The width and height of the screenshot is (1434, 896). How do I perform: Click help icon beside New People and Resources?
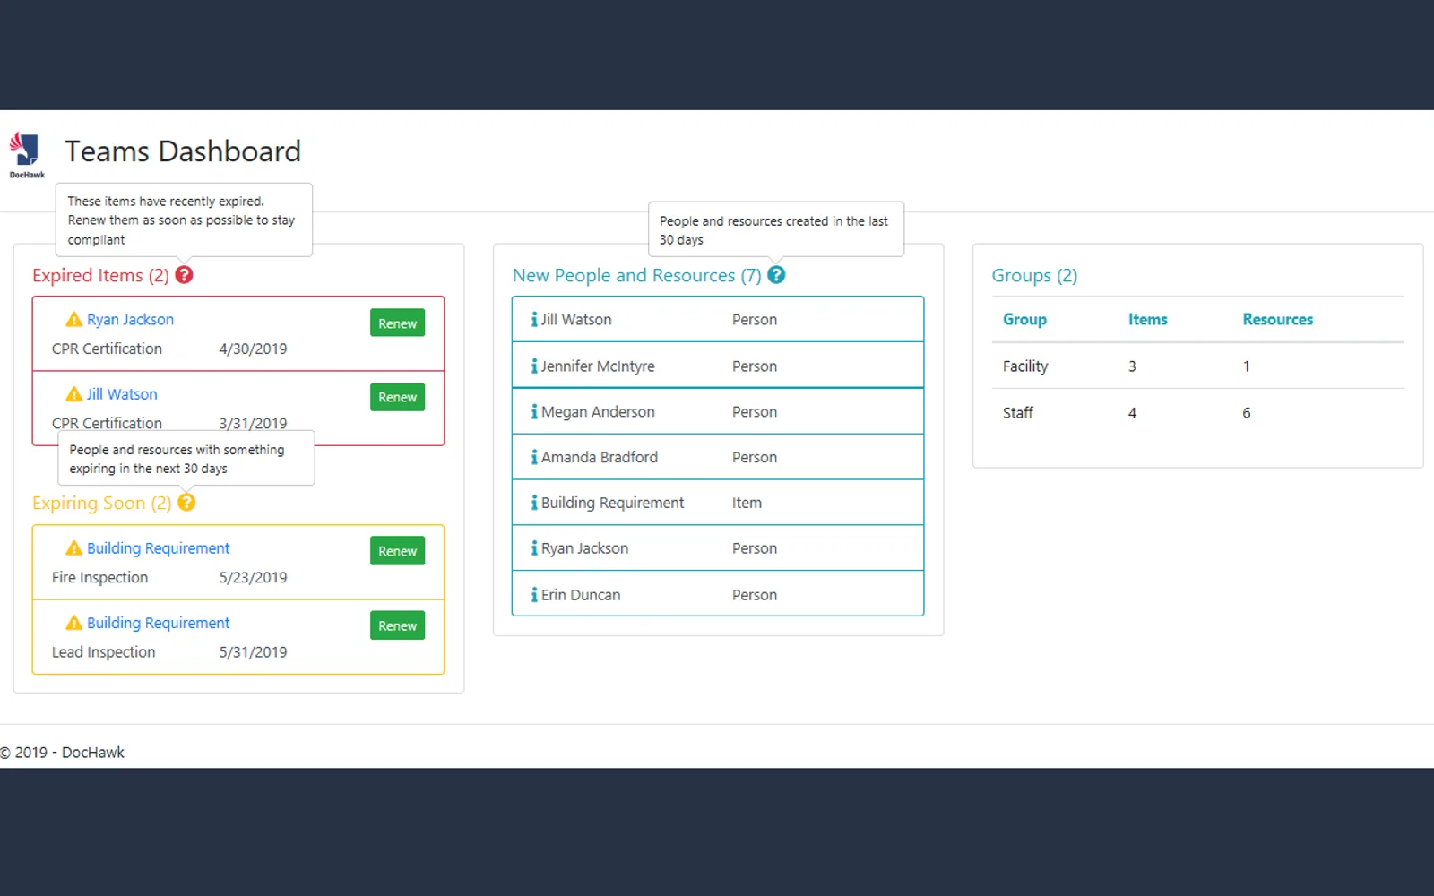click(776, 275)
